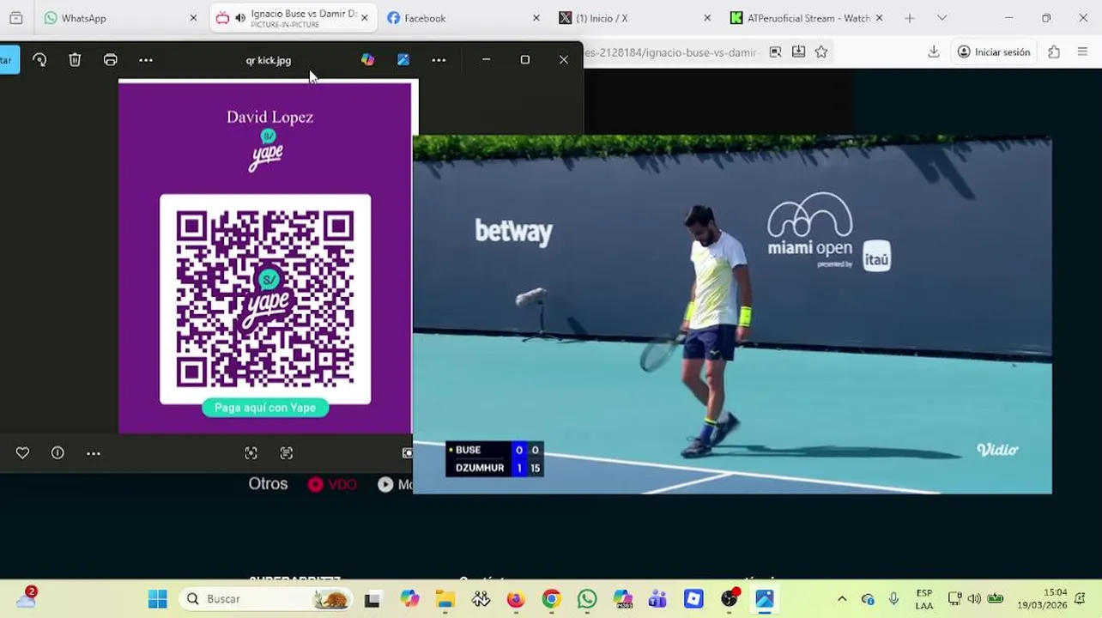The height and width of the screenshot is (618, 1102).
Task: Open Task View from taskbar
Action: (372, 599)
